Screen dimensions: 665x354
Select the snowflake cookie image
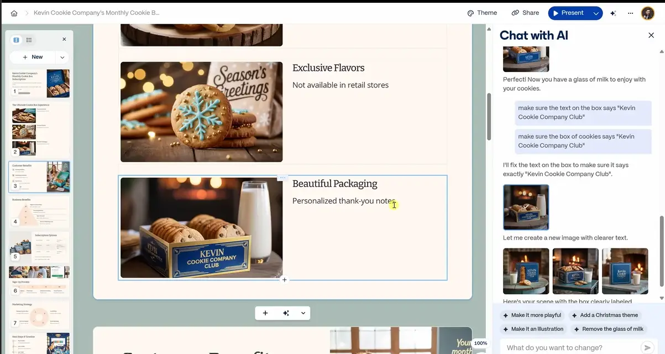click(x=201, y=112)
